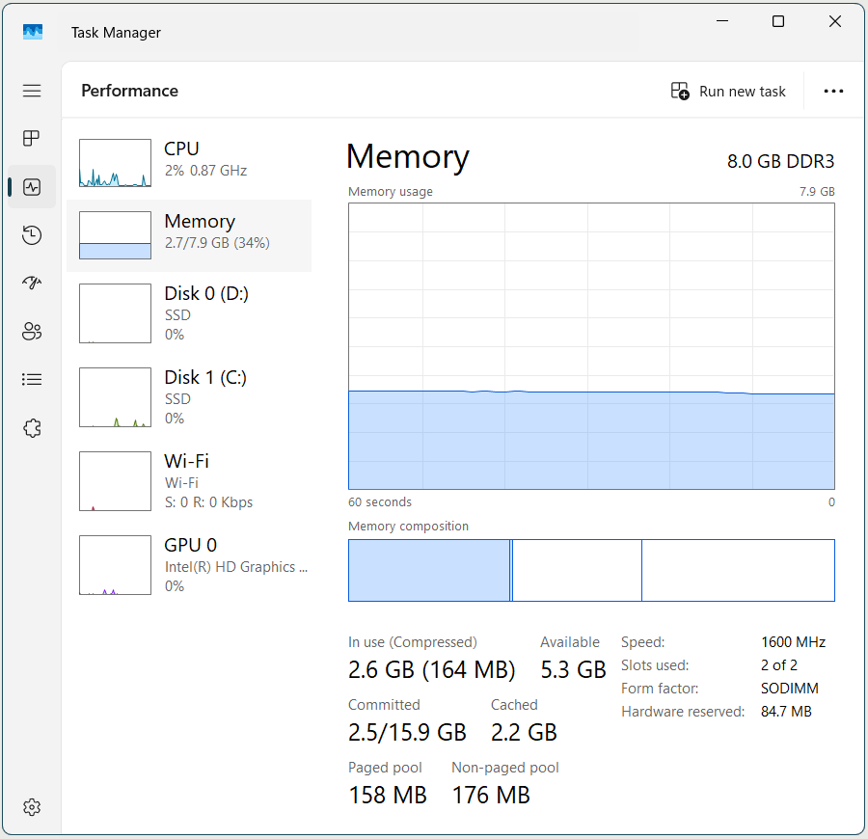
Task: Expand the hamburger navigation menu
Action: tap(32, 91)
